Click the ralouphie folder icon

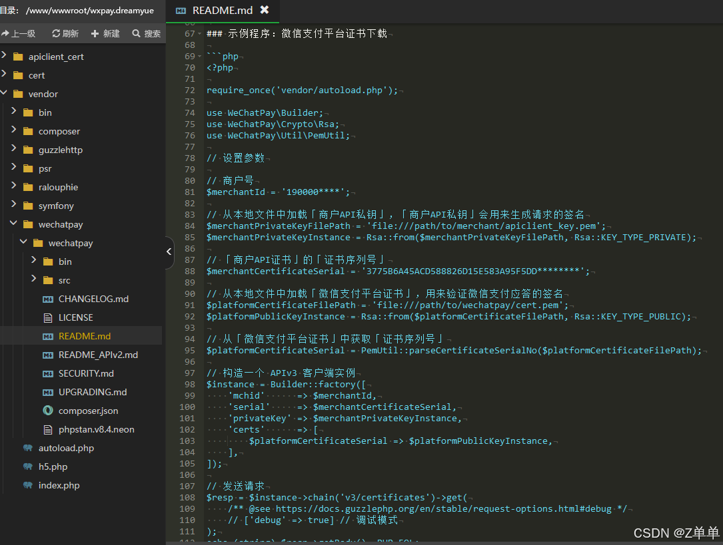click(28, 188)
